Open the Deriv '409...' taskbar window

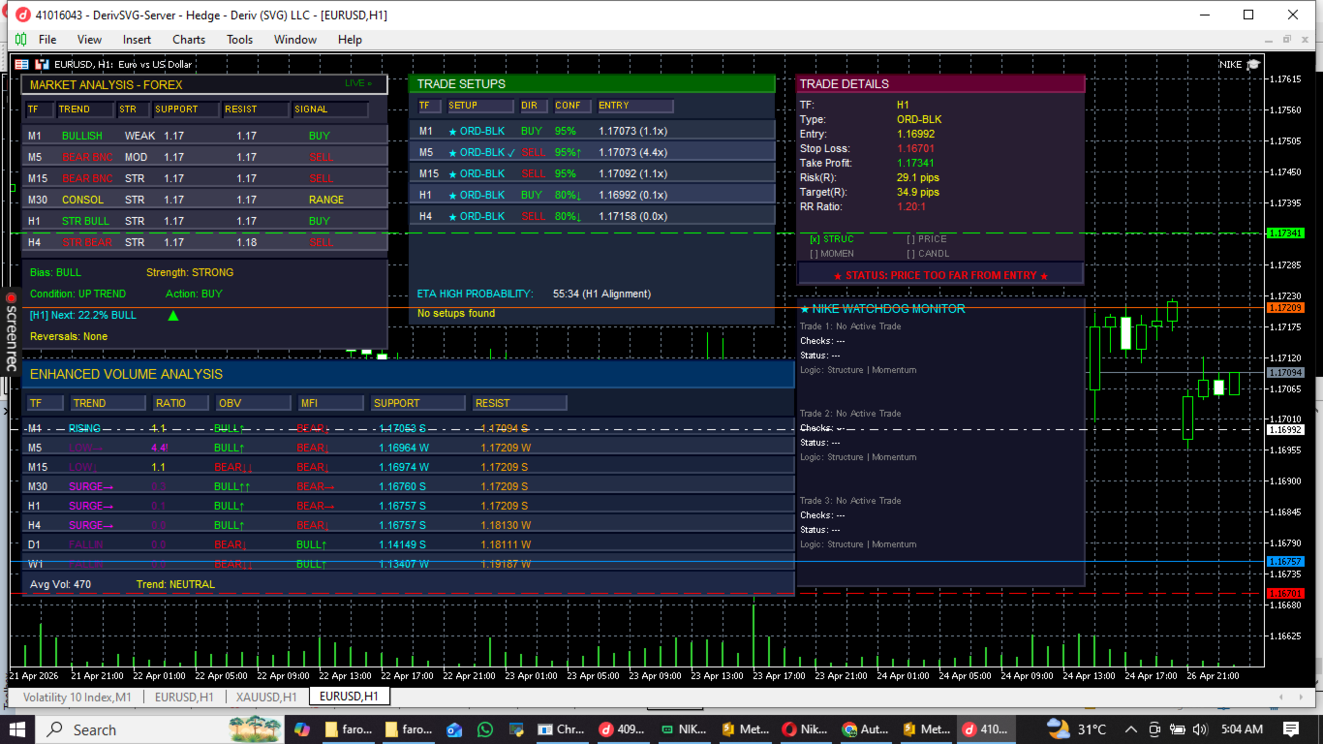(623, 729)
